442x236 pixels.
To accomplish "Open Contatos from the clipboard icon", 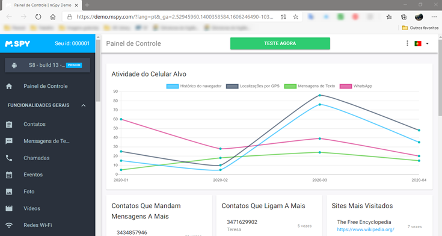I will [9, 124].
